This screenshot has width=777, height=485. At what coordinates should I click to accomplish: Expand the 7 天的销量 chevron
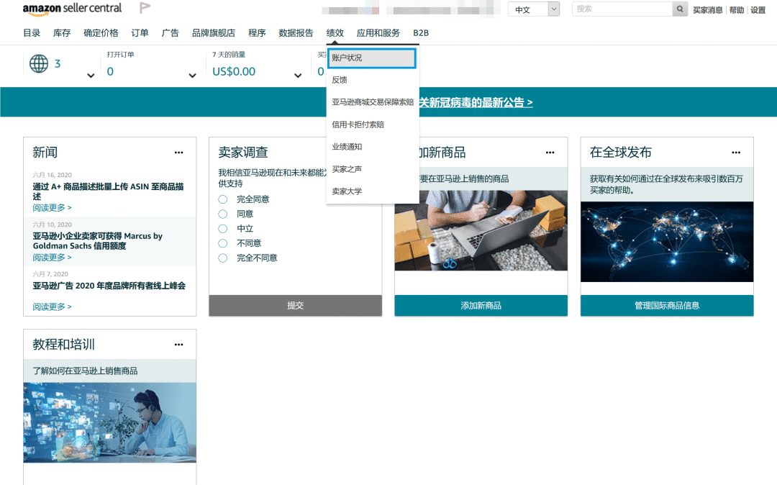tap(297, 74)
